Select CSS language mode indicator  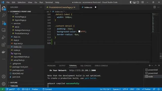point(138,89)
